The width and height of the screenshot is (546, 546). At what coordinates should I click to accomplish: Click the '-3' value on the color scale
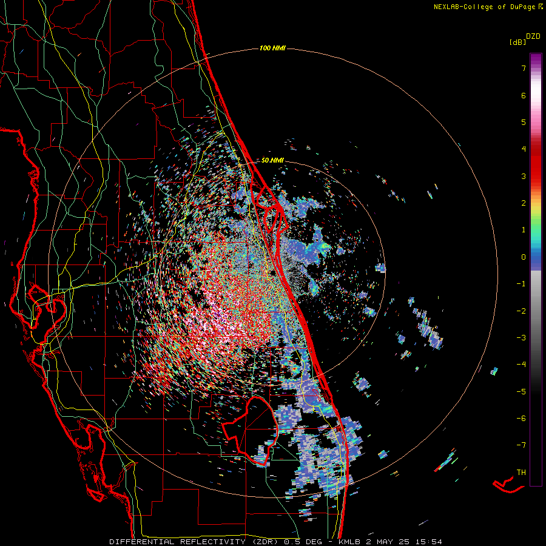521,338
